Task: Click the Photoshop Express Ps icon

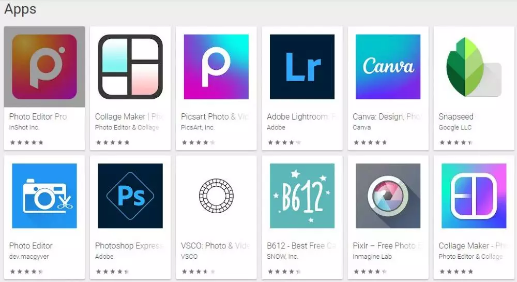Action: pyautogui.click(x=130, y=196)
